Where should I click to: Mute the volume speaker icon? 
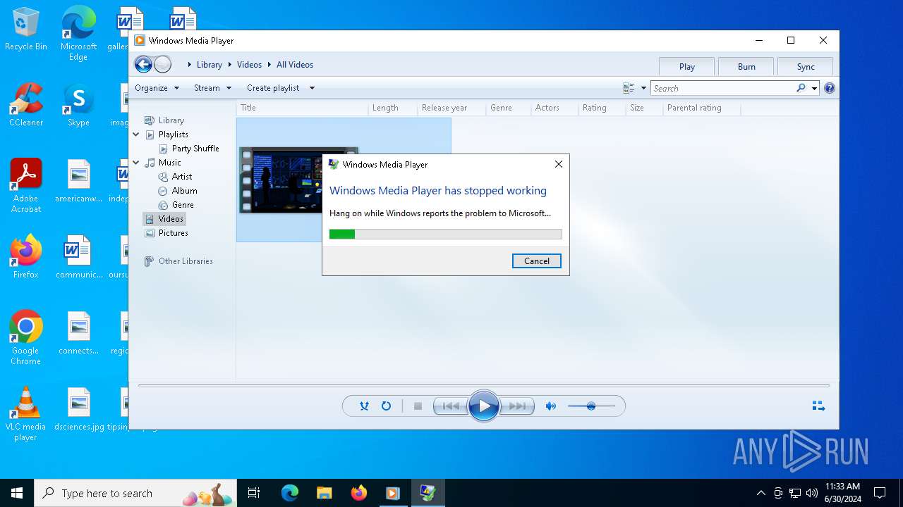click(551, 406)
